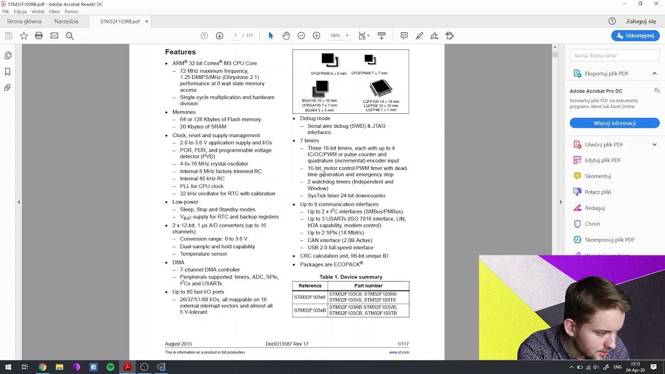Open the attachments paperclip panel
This screenshot has height=374, width=665.
pyautogui.click(x=8, y=87)
